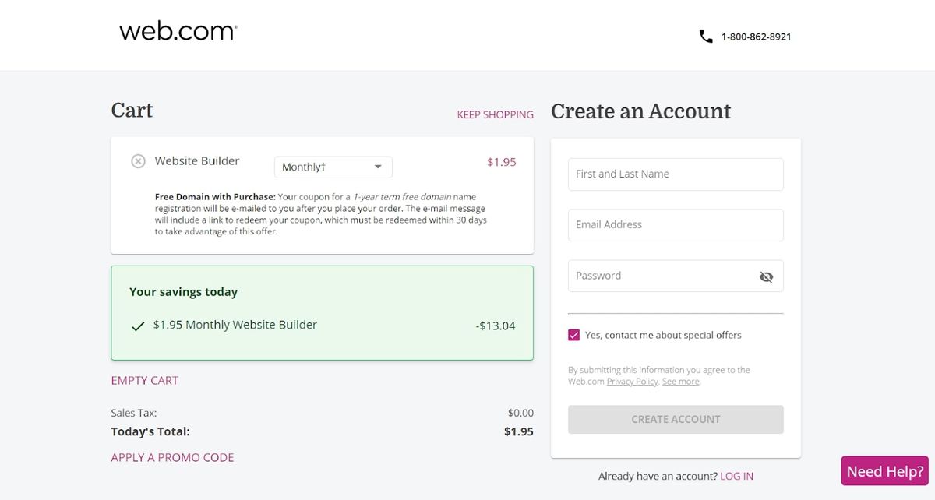Click the eye icon inside the Password field
This screenshot has height=500, width=935.
click(x=766, y=276)
